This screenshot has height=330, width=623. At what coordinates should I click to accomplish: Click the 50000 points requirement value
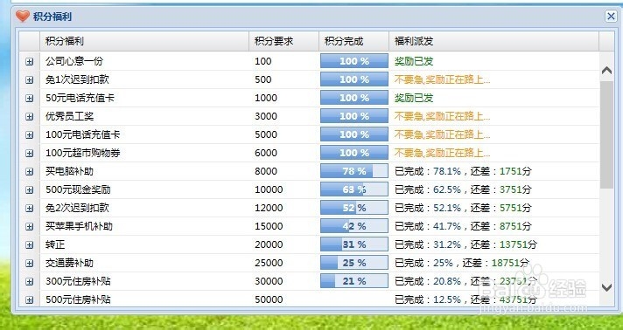269,299
